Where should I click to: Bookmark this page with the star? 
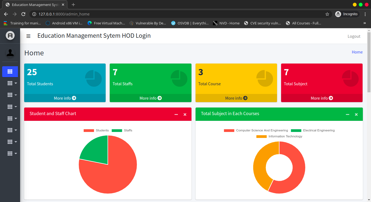pyautogui.click(x=327, y=14)
